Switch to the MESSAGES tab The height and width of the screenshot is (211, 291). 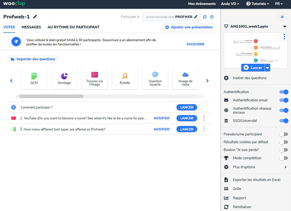pos(31,27)
